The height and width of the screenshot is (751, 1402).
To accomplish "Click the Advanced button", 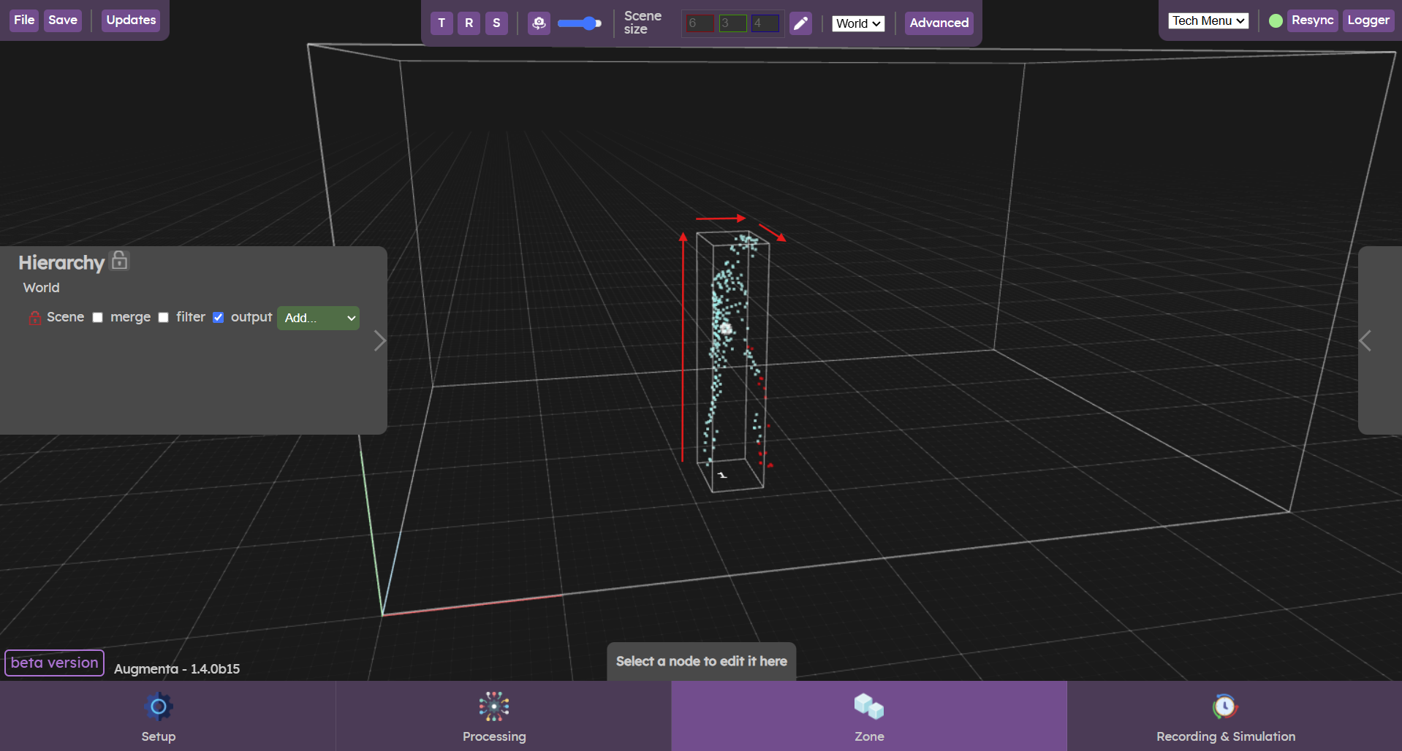I will pos(939,23).
